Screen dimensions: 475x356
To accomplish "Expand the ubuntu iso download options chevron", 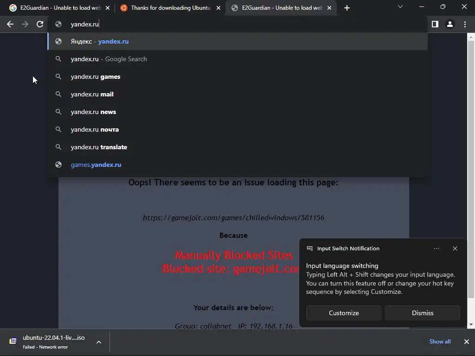I will tap(99, 342).
